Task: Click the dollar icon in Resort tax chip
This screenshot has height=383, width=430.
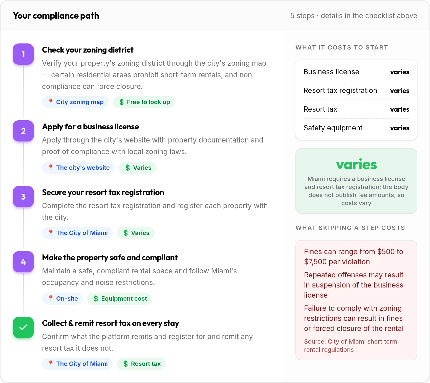Action: tap(125, 364)
